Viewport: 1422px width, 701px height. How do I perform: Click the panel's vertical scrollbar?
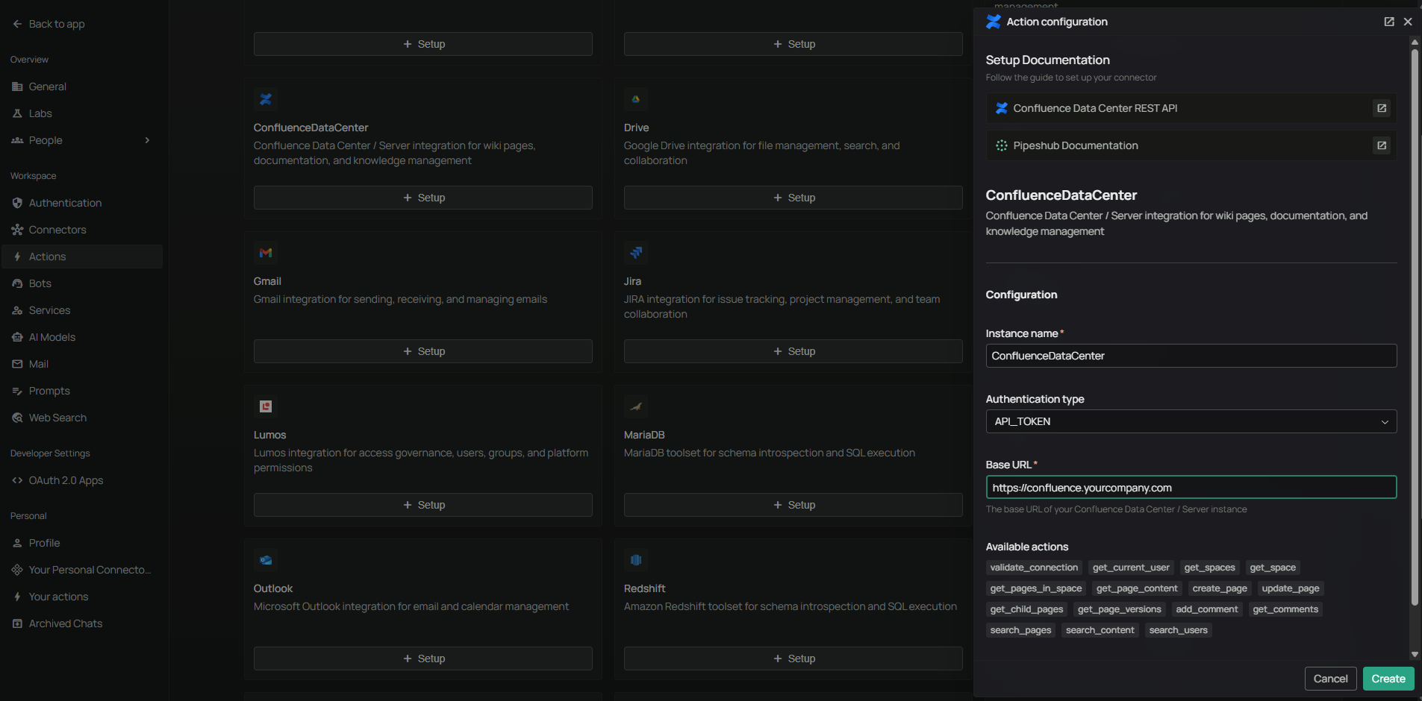point(1414,328)
